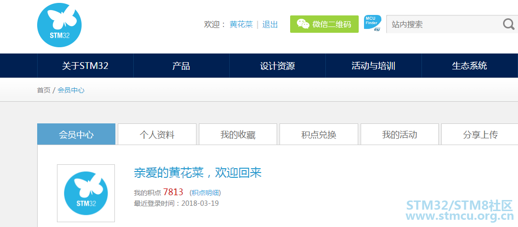
Task: Click the STM32 butterfly logo in header
Action: coord(59,25)
